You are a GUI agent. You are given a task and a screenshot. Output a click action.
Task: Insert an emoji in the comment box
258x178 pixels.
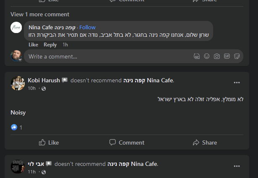207,56
